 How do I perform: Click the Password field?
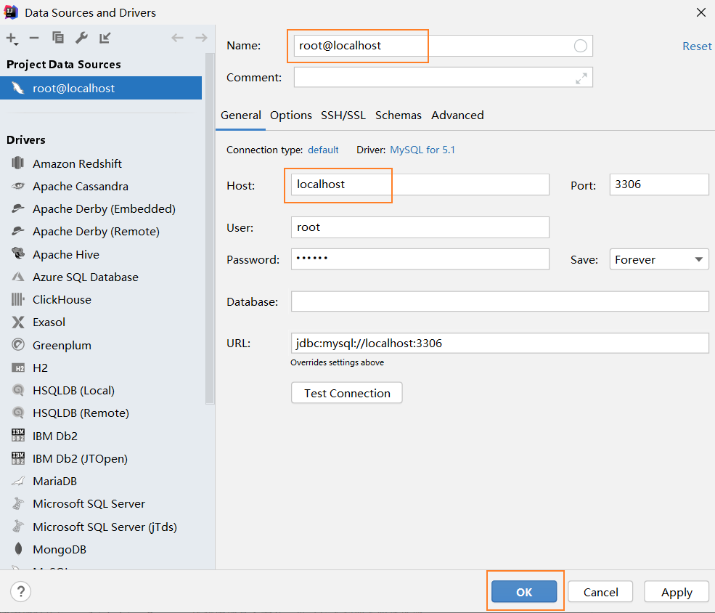click(420, 259)
